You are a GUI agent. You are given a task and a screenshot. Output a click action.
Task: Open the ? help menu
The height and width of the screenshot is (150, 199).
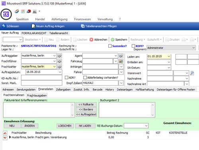point(120,19)
